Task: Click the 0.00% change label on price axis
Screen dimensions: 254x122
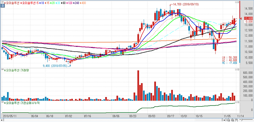Action: (x=248, y=21)
